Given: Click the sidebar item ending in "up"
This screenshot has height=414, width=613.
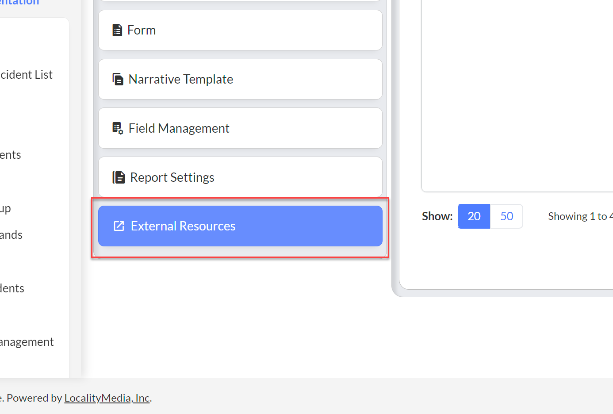Looking at the screenshot, I should pyautogui.click(x=5, y=208).
